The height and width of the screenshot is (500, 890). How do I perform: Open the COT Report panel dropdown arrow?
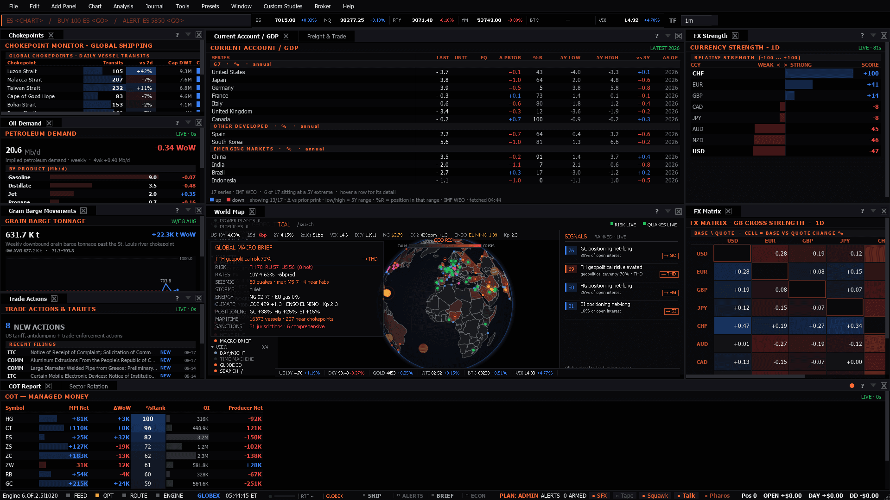(873, 385)
